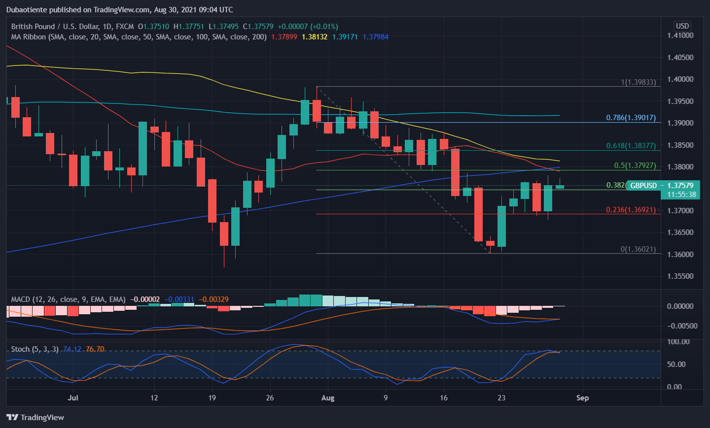Select the MA Ribbon indicator legend
The width and height of the screenshot is (710, 428).
coord(139,37)
